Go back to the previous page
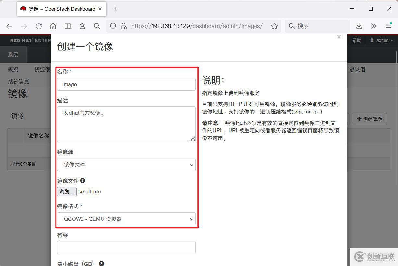This screenshot has height=266, width=398. (x=9, y=26)
